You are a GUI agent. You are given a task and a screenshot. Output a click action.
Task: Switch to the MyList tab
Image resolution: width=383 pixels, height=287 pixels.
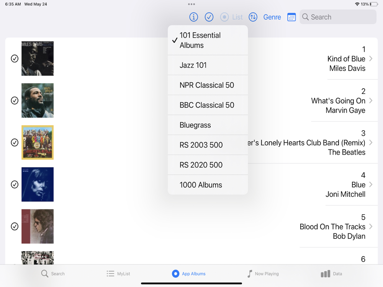coord(118,274)
